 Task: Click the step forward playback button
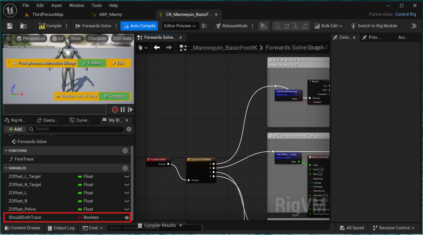tap(130, 110)
